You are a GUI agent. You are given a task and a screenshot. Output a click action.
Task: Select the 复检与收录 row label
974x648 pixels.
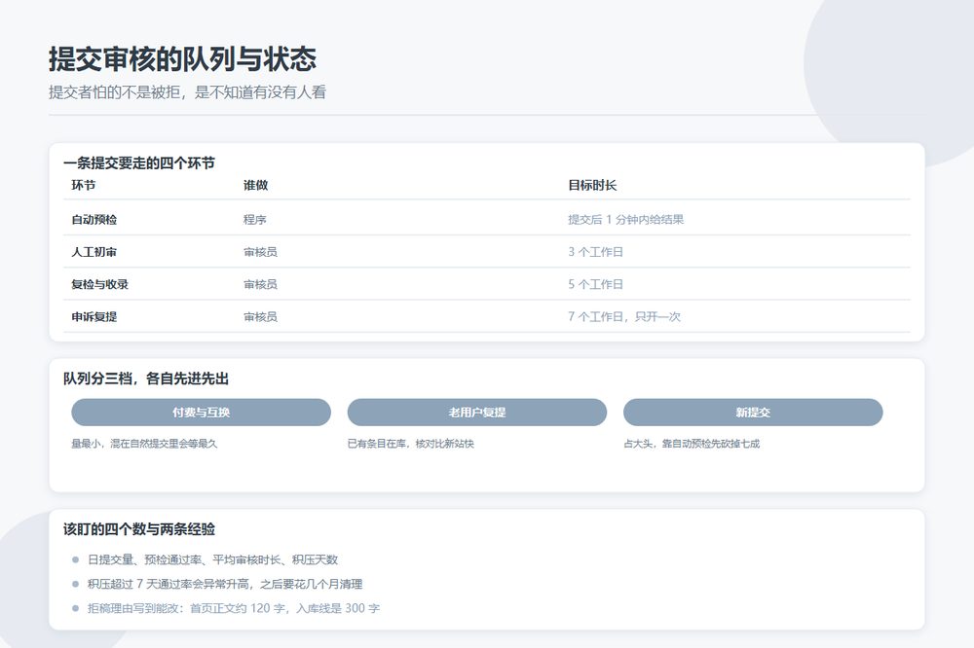coord(100,284)
